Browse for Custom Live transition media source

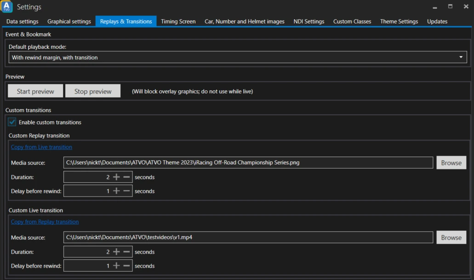(451, 237)
